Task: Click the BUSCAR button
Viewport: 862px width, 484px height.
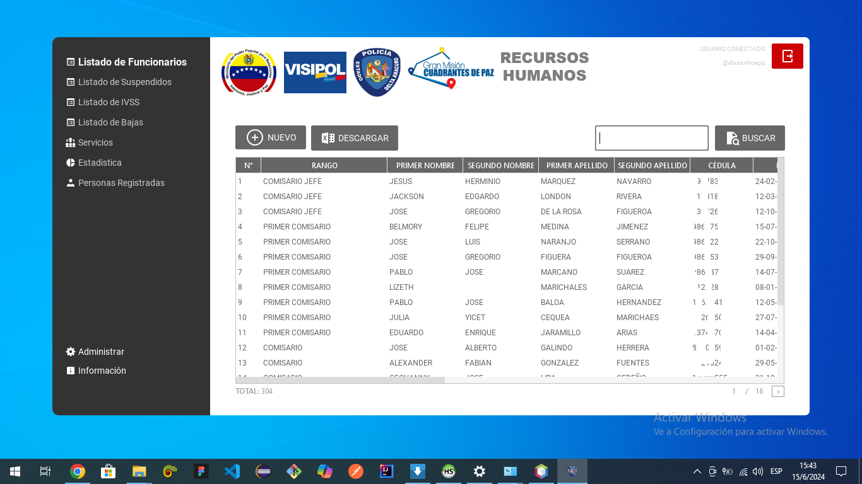Action: coord(750,138)
